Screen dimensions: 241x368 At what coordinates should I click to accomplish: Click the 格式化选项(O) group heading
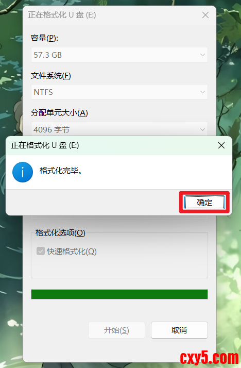60,233
